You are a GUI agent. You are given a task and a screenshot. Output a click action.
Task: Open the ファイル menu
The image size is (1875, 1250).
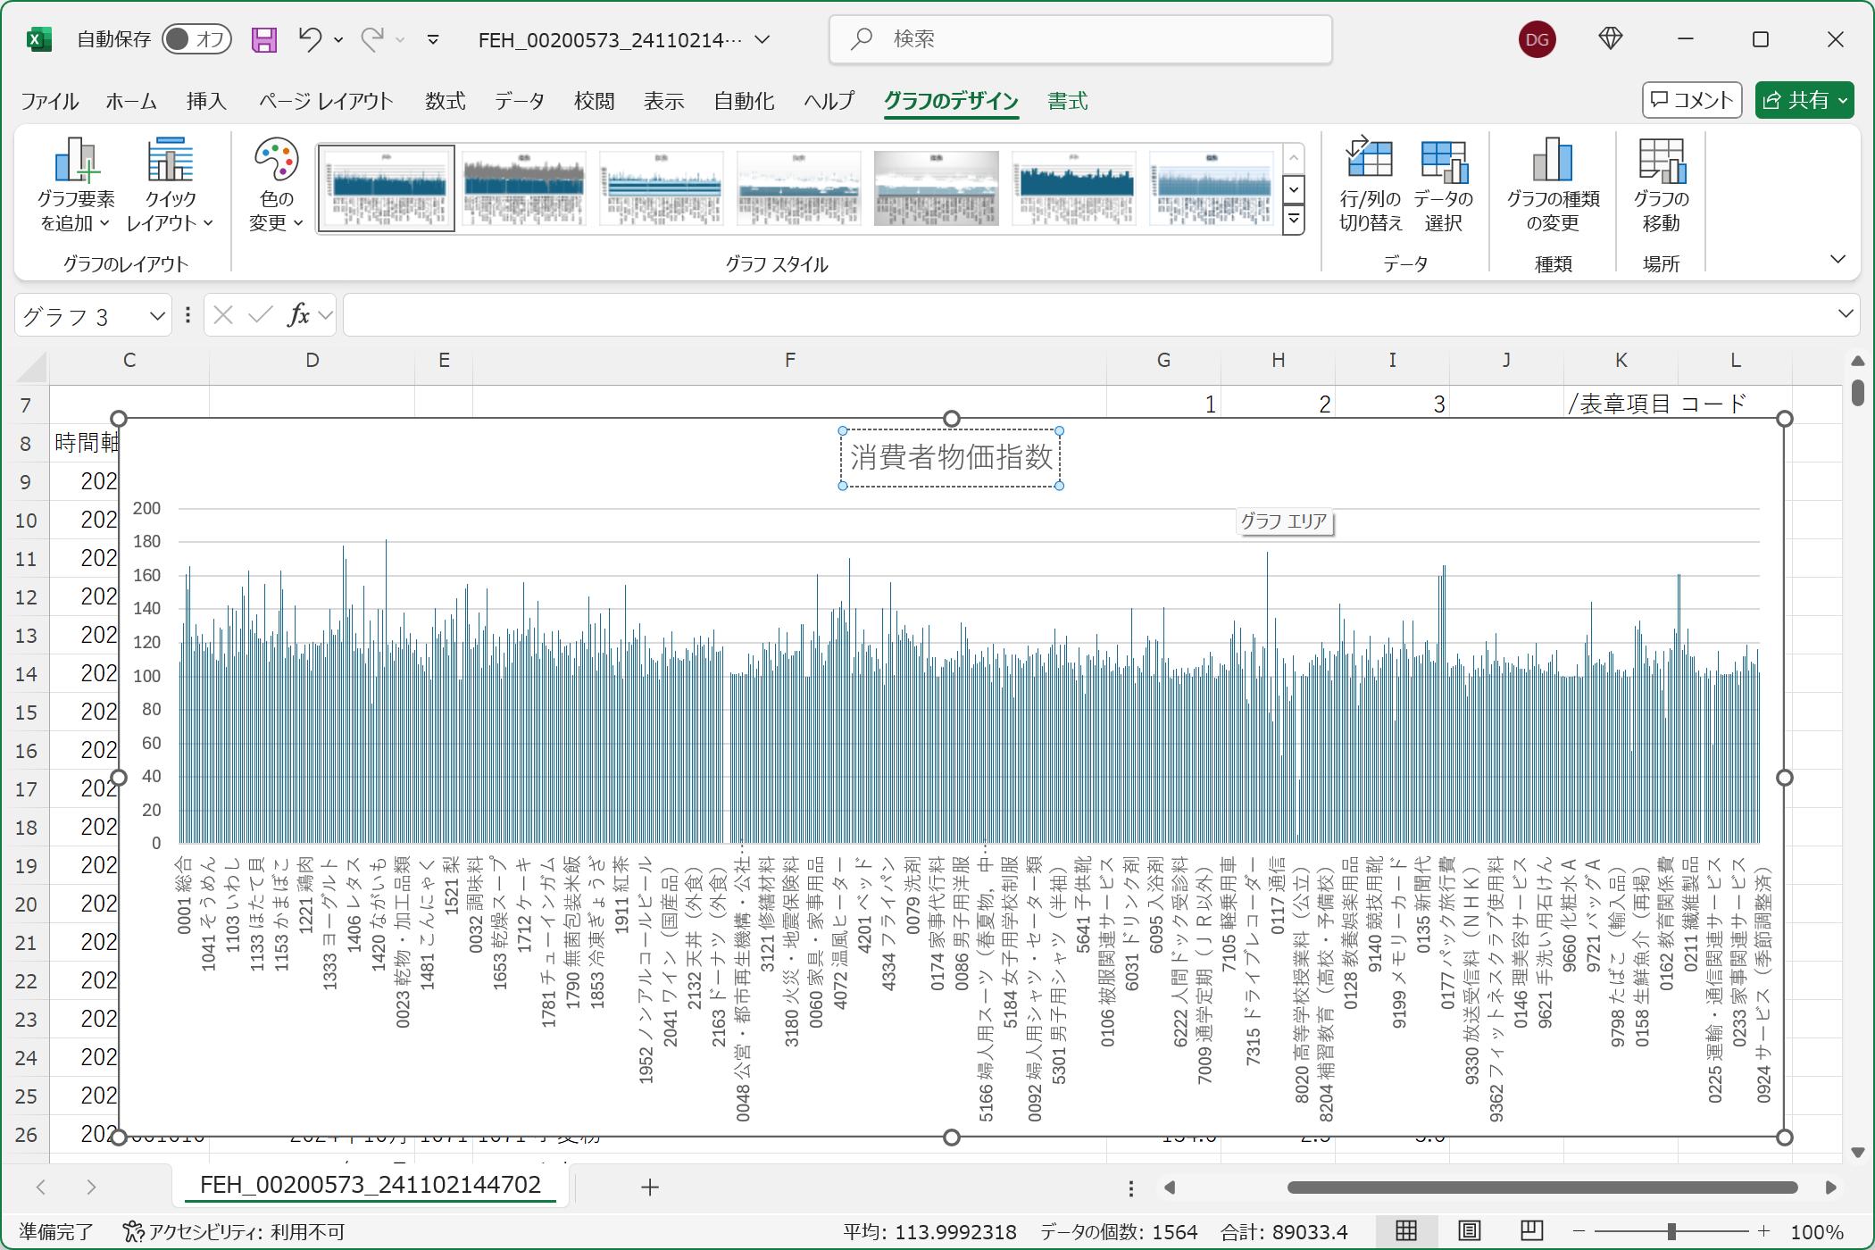pyautogui.click(x=50, y=101)
